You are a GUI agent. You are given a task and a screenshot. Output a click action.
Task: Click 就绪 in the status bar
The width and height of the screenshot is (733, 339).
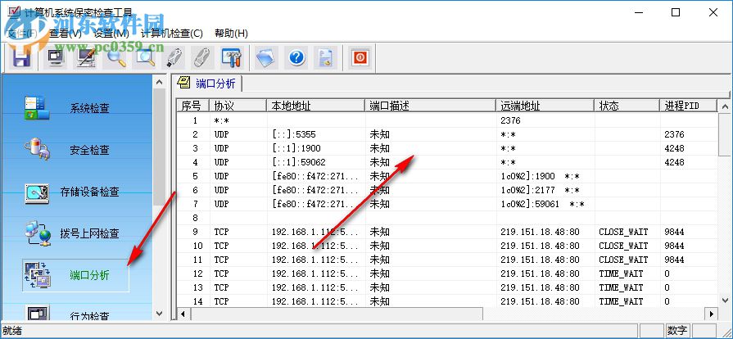click(x=11, y=331)
